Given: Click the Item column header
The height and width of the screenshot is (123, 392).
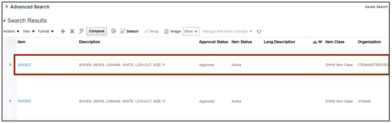Looking at the screenshot, I should [x=21, y=42].
